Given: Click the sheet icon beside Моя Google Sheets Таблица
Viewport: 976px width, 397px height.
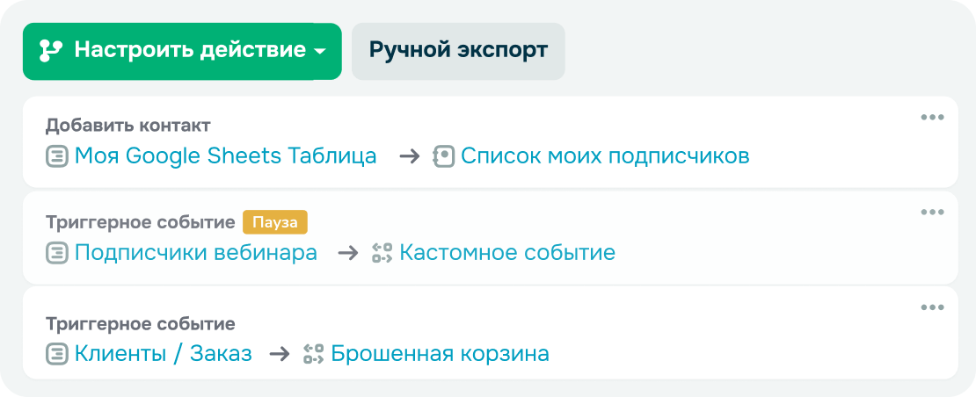Looking at the screenshot, I should tap(56, 157).
